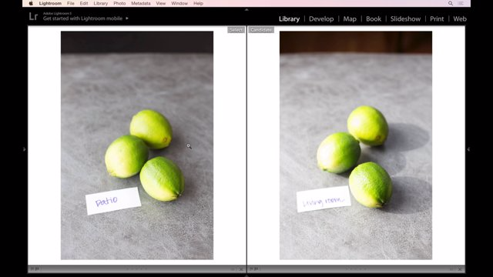Click the Lr logo identity plate

33,16
